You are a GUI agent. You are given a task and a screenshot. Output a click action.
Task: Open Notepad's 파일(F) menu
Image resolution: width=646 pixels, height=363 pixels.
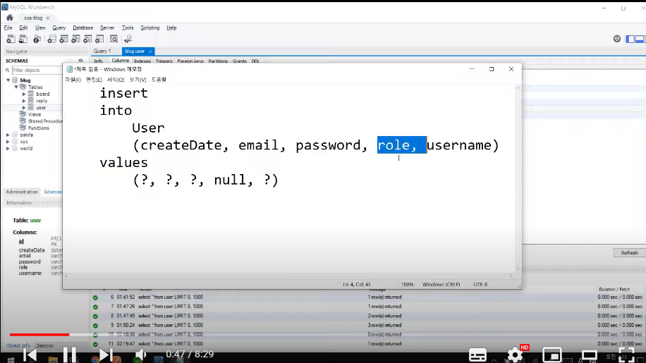pyautogui.click(x=73, y=80)
